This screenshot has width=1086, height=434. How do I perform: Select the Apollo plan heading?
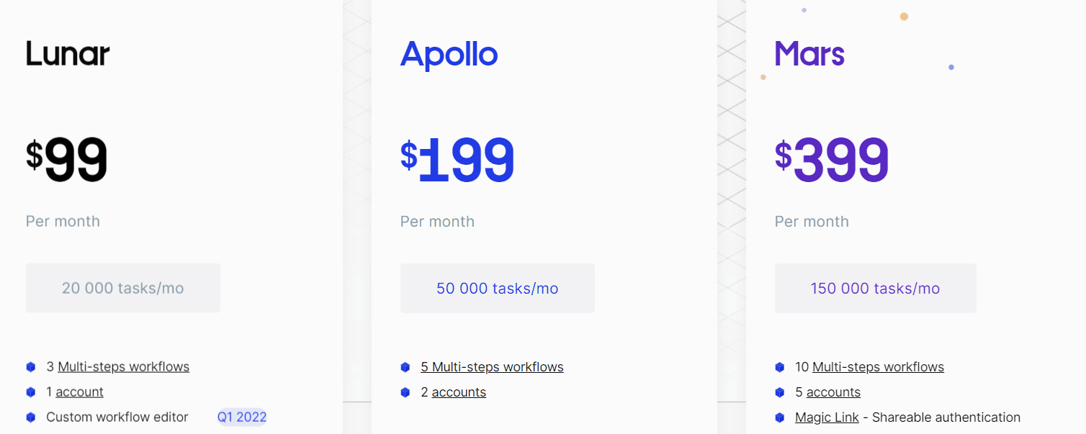[449, 53]
